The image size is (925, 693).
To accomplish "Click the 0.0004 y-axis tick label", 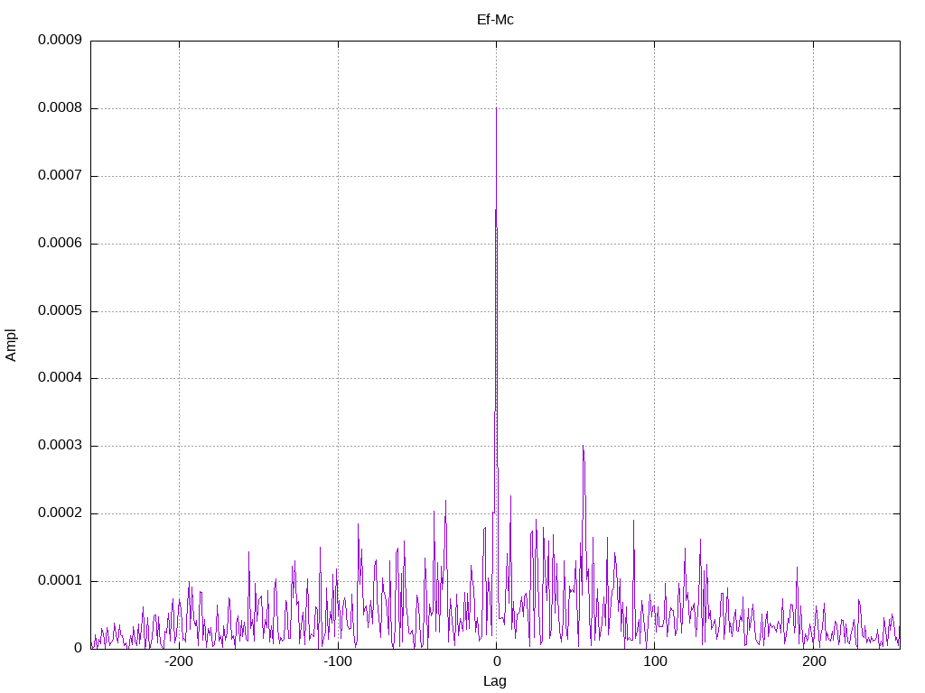I will click(61, 378).
